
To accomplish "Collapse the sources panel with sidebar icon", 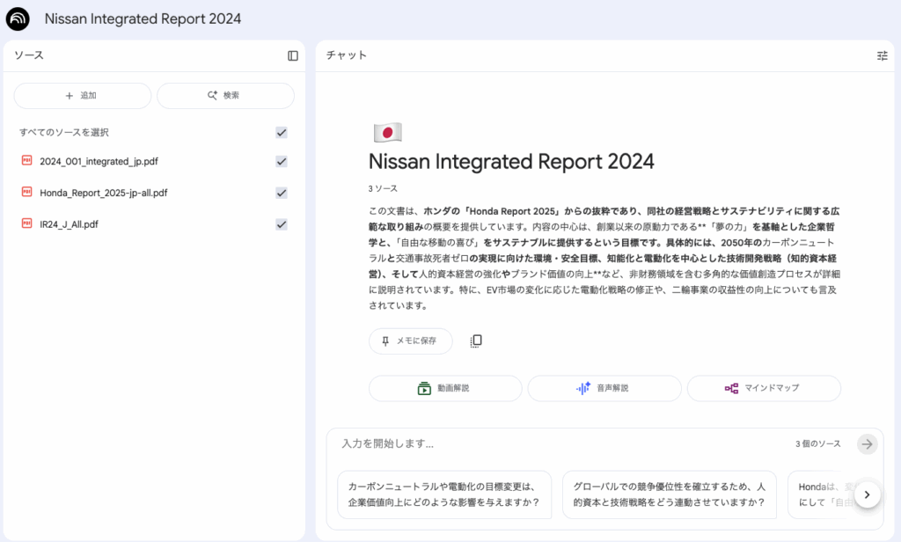I will [293, 55].
